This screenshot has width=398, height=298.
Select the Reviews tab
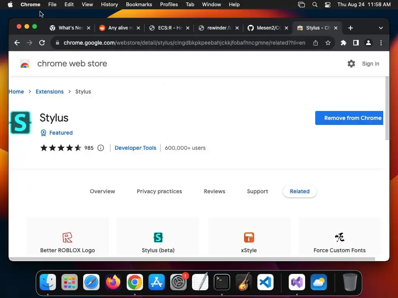click(215, 191)
